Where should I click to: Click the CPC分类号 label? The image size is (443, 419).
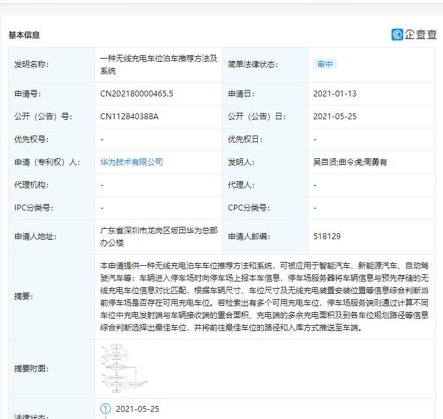[x=249, y=208]
